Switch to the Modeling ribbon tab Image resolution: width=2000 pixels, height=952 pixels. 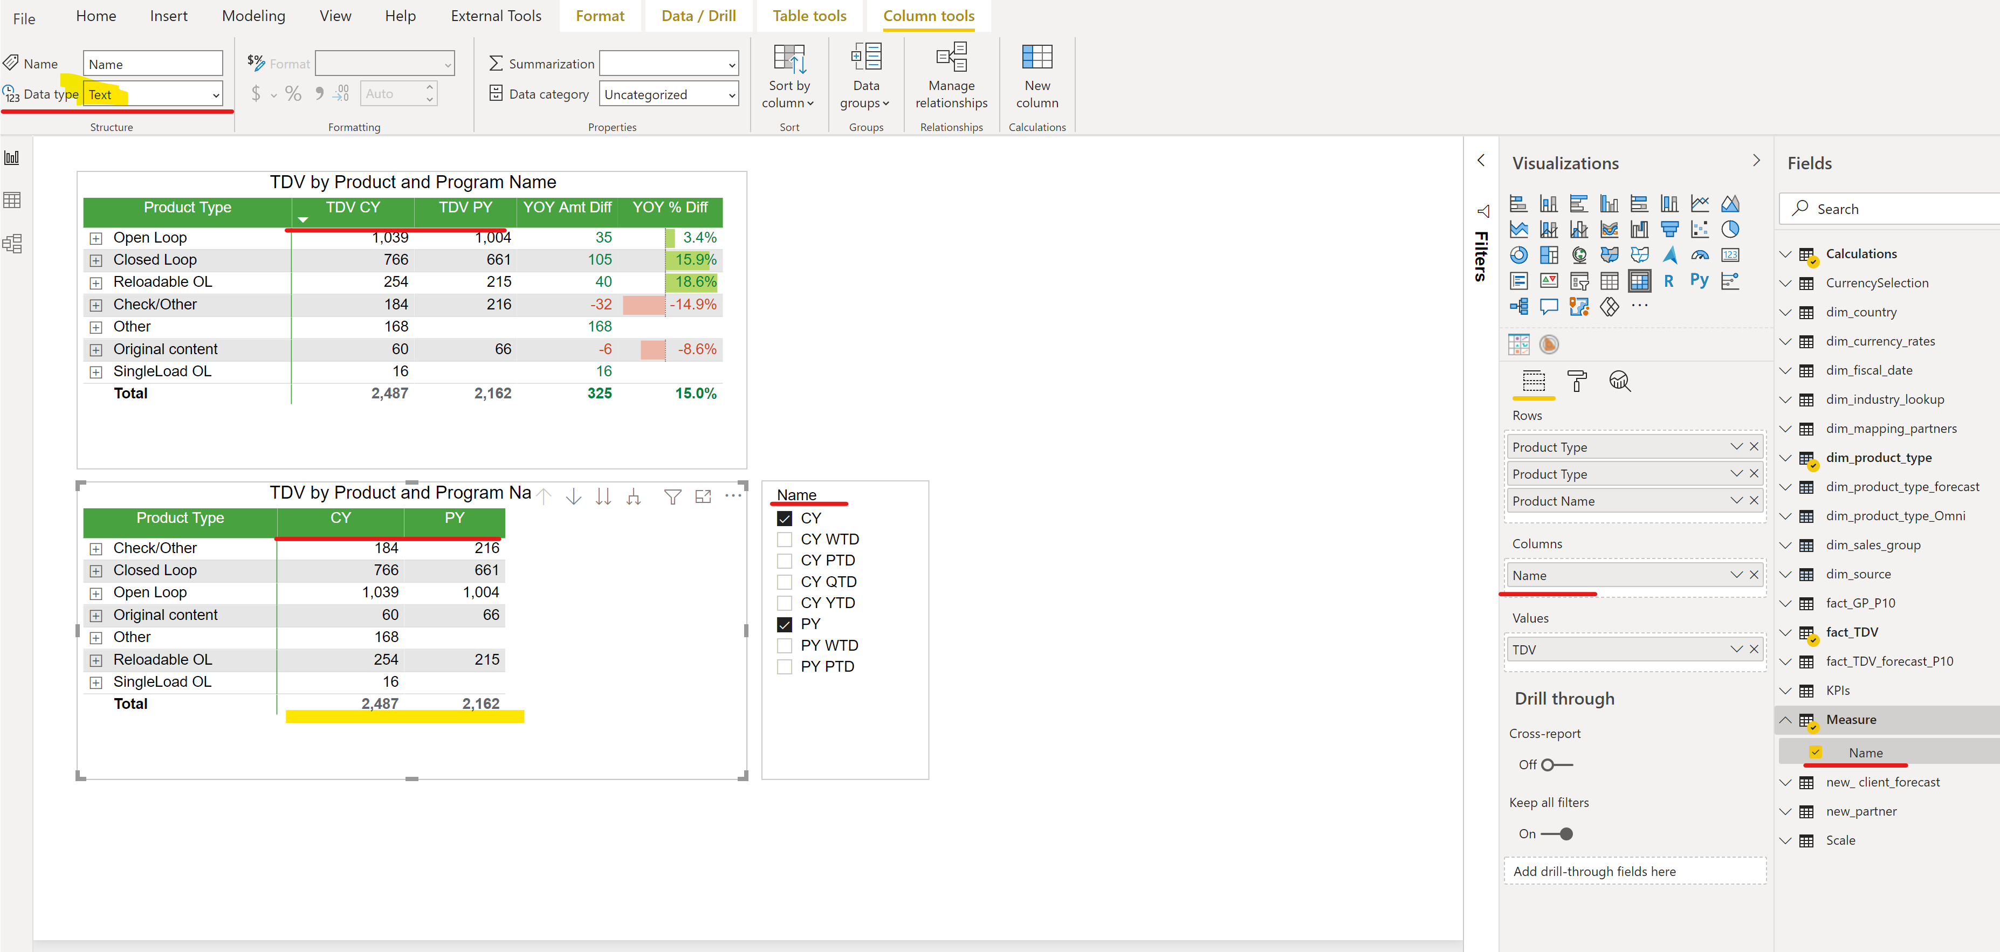tap(253, 16)
